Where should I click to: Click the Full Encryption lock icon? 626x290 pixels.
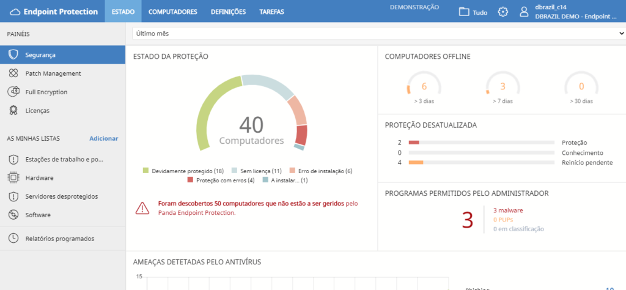(x=13, y=92)
